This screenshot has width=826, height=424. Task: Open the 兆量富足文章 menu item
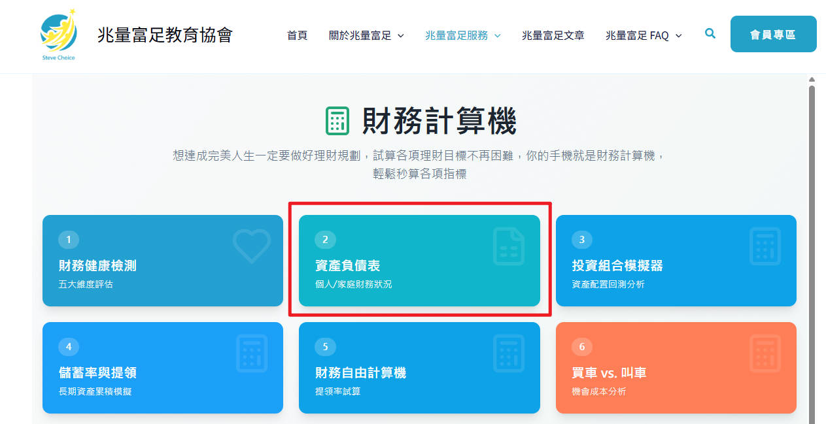[x=553, y=36]
